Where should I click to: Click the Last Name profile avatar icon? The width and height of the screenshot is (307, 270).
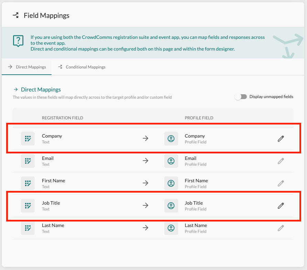171,228
